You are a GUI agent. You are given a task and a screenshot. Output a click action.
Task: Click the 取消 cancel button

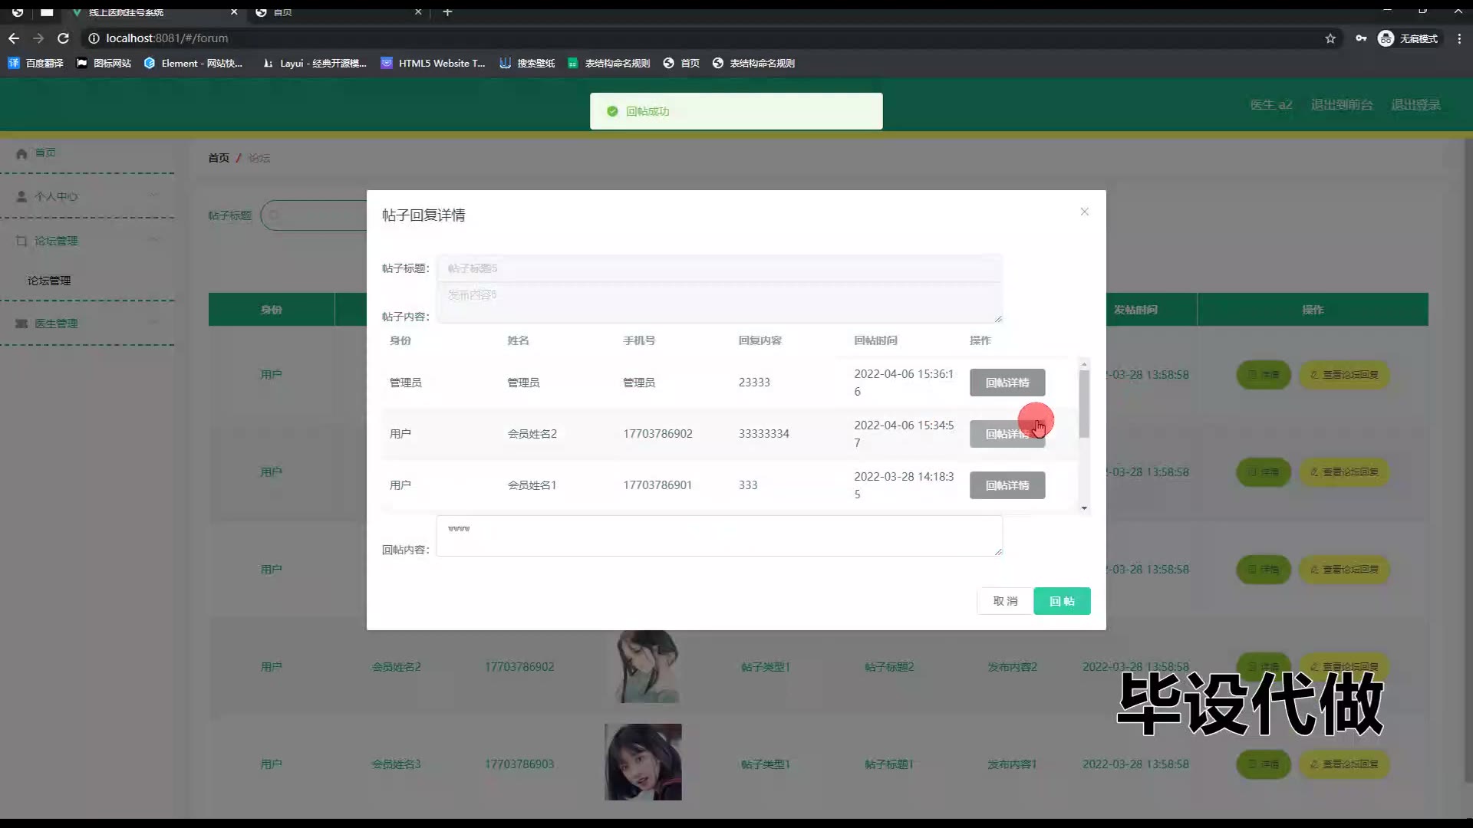point(1004,601)
